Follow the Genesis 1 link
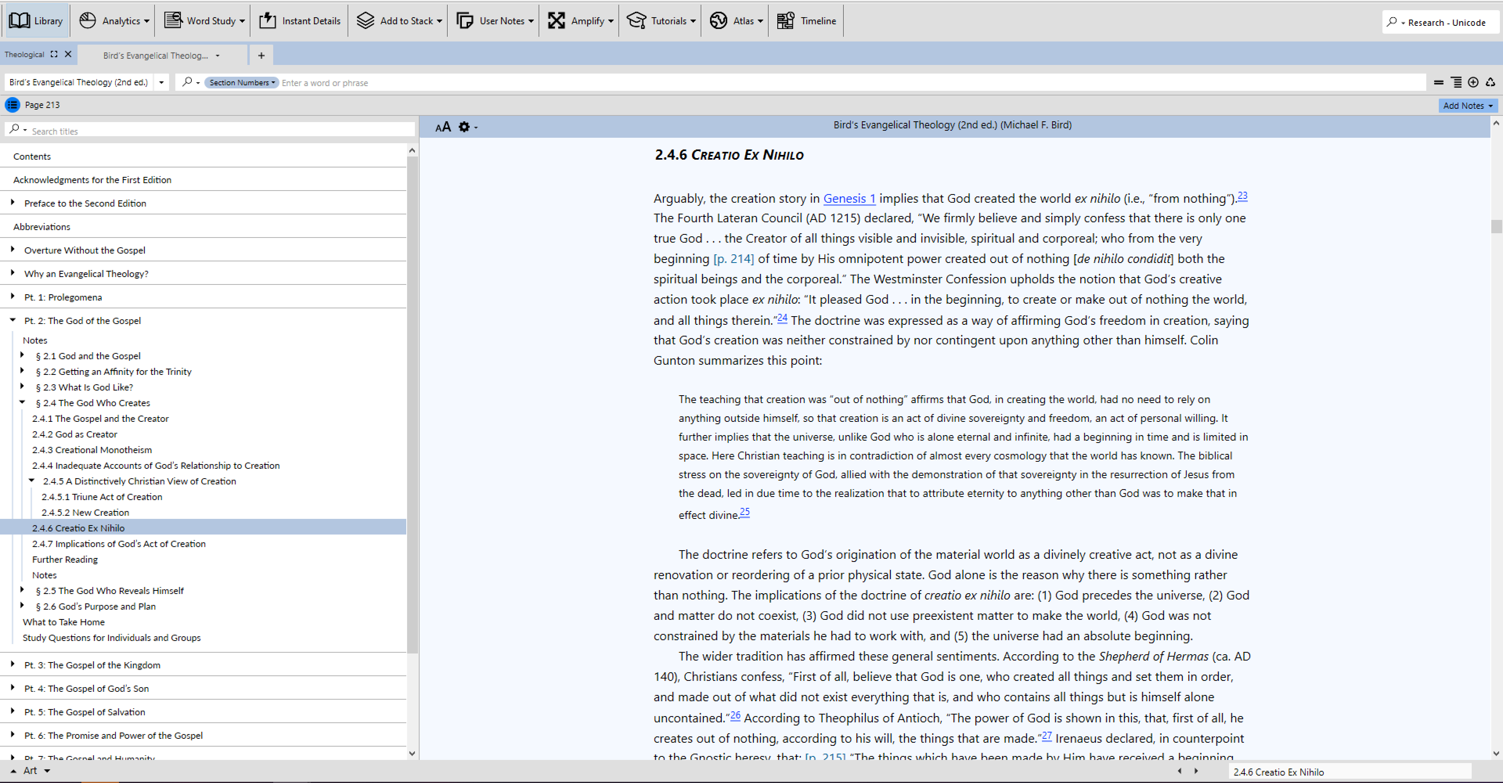The width and height of the screenshot is (1503, 783). (x=849, y=198)
